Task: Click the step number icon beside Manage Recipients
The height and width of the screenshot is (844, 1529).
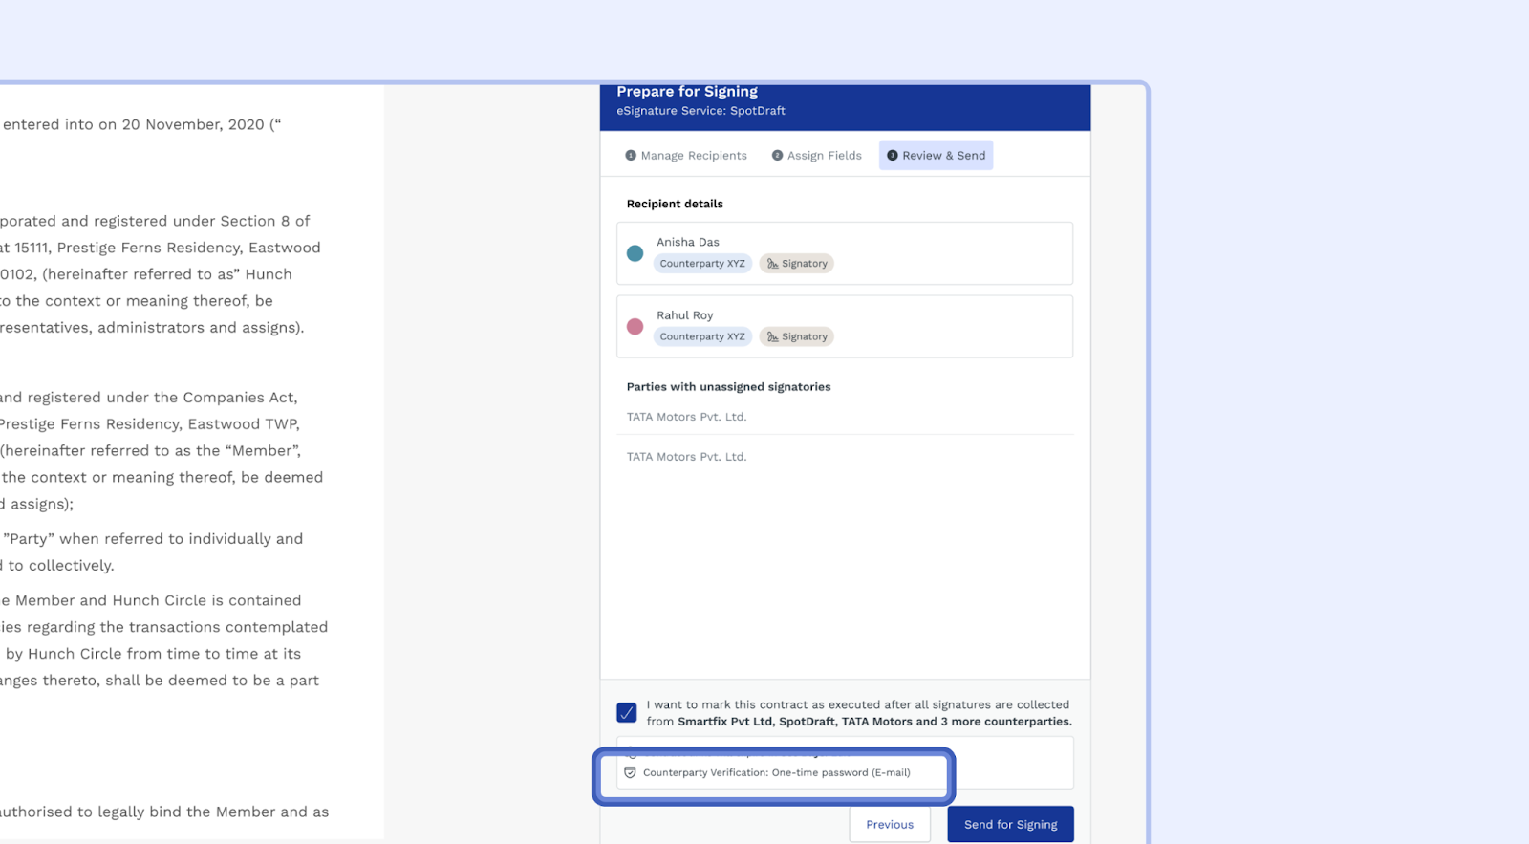Action: tap(631, 156)
